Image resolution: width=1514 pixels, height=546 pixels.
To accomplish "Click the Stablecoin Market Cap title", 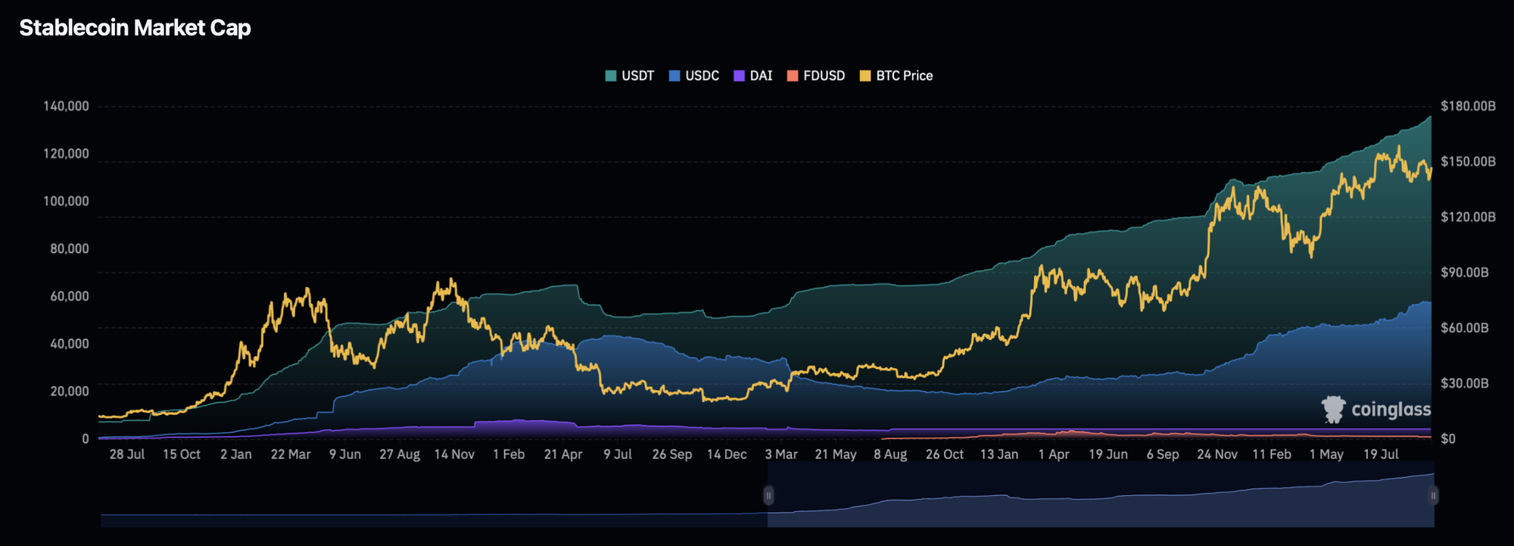I will point(135,28).
